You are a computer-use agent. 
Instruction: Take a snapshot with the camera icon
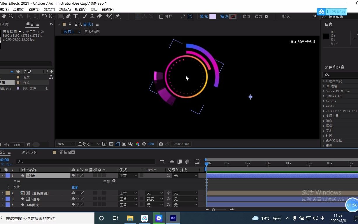click(161, 144)
